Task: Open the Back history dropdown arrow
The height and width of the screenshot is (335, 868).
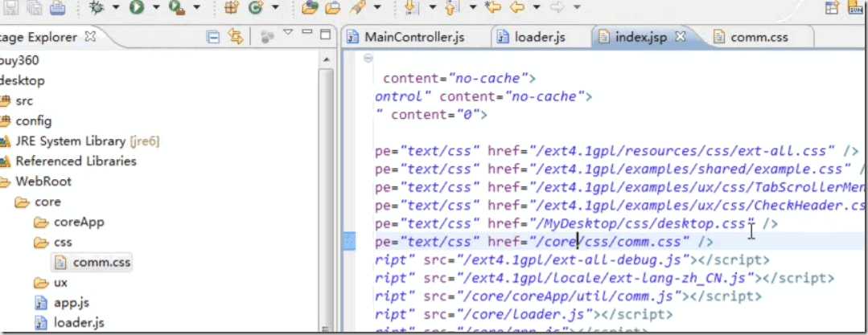Action: pos(536,8)
